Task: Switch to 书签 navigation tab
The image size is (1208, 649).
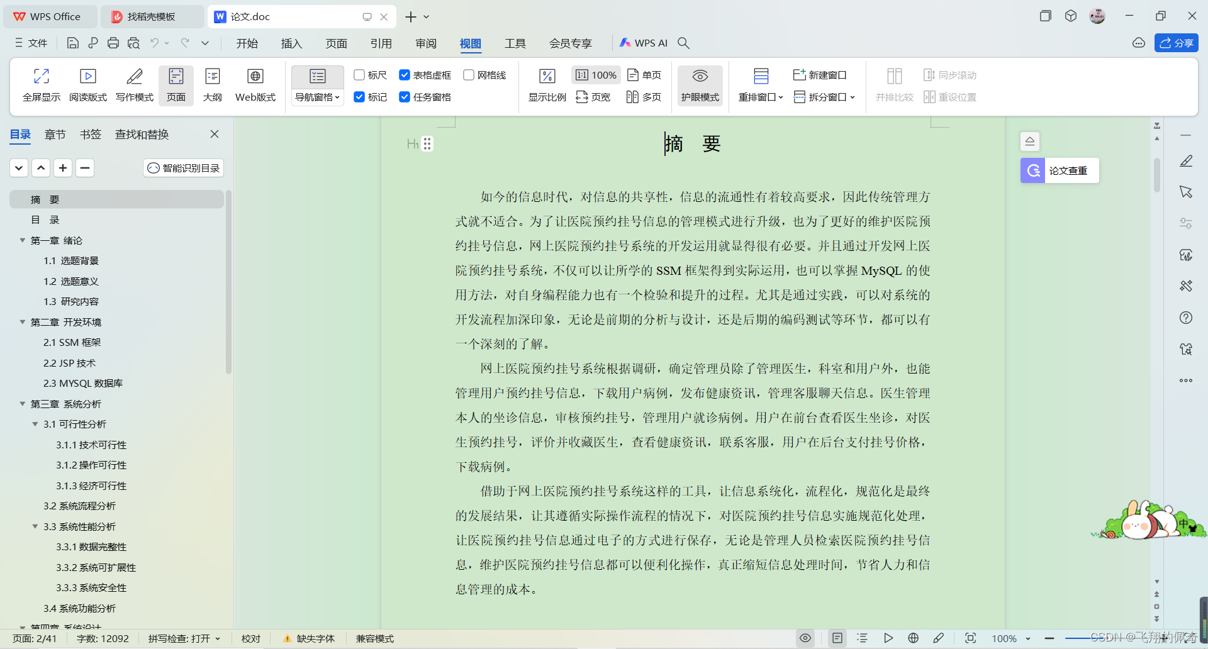Action: click(x=91, y=134)
